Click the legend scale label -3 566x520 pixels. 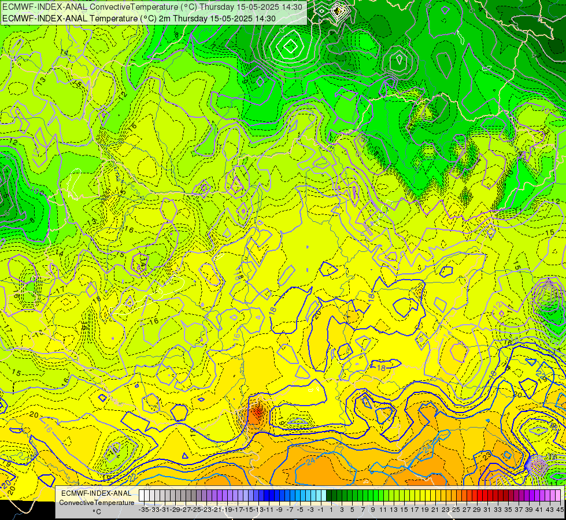click(311, 510)
